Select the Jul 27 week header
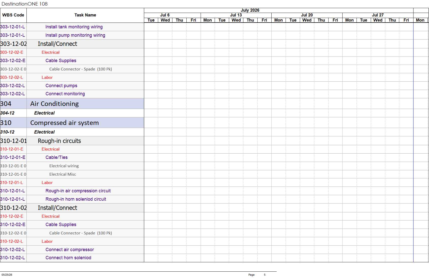This screenshot has height=278, width=429. point(378,15)
